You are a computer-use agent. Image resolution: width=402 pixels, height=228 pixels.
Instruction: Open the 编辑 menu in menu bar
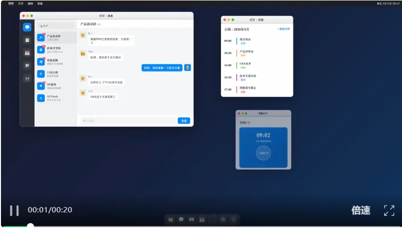coord(30,3)
